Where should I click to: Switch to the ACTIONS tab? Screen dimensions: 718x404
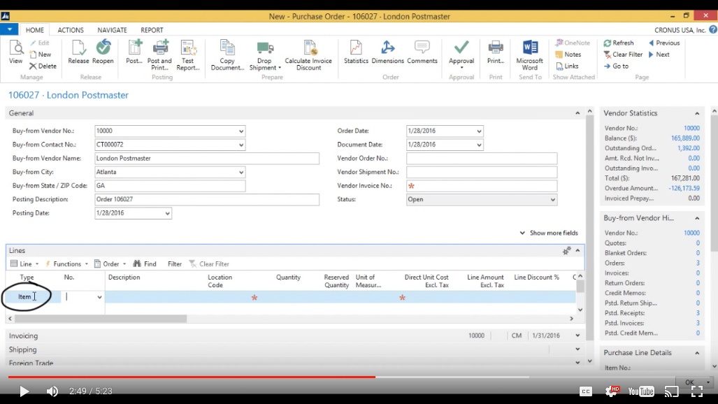point(71,30)
